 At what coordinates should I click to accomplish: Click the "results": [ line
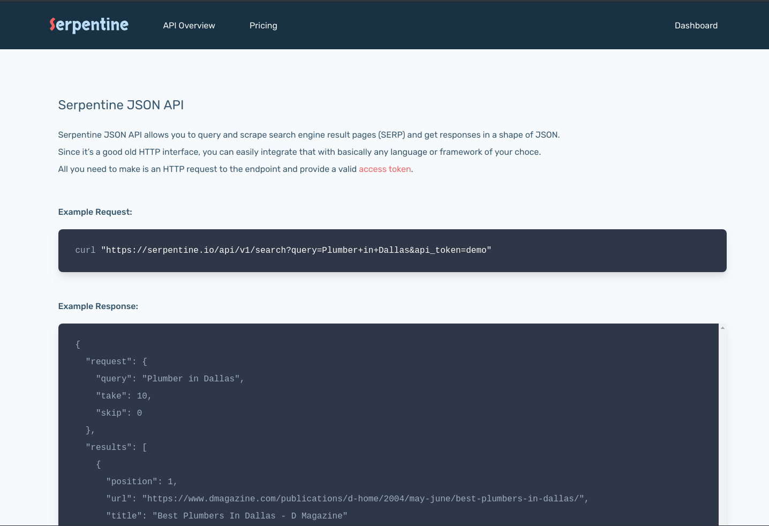pos(116,447)
